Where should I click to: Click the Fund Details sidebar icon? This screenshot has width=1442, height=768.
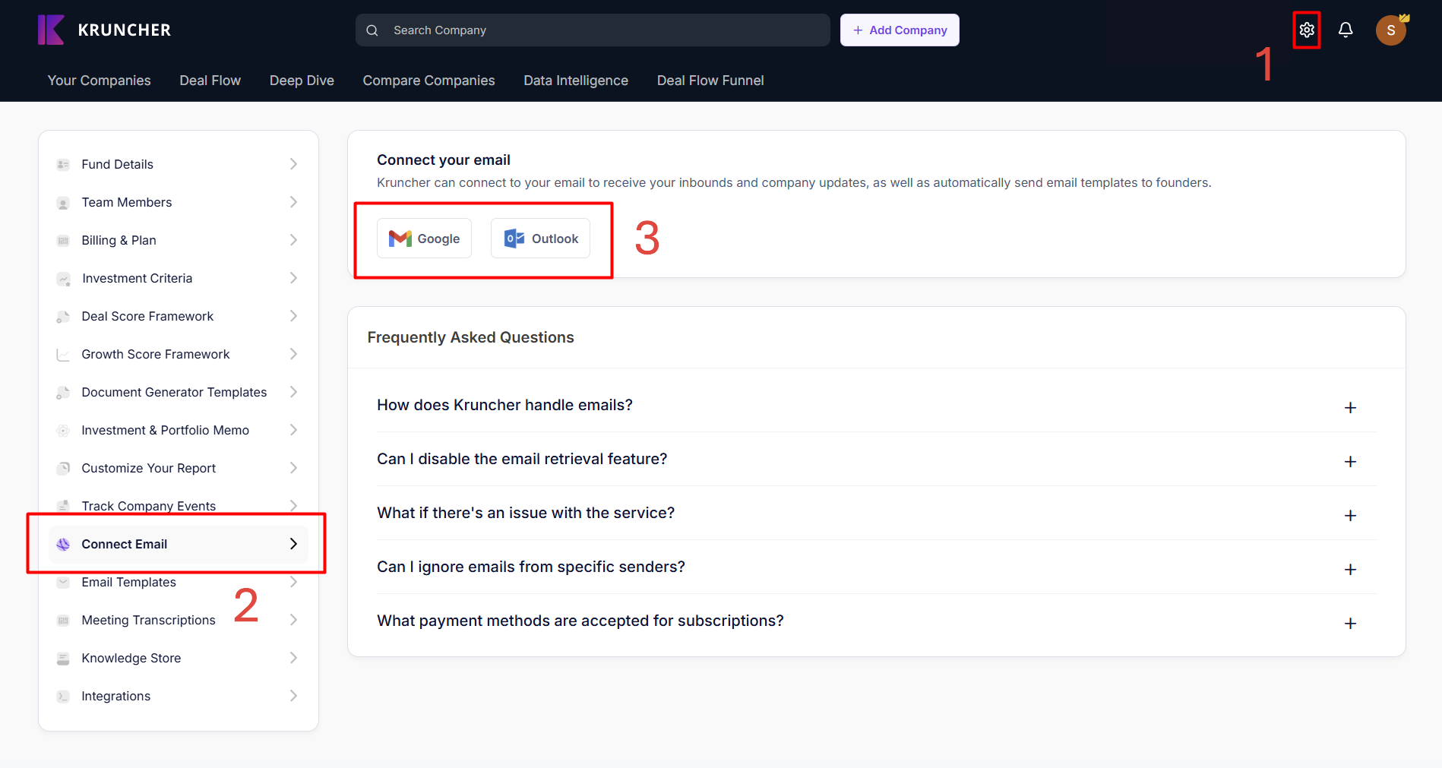[x=64, y=165]
